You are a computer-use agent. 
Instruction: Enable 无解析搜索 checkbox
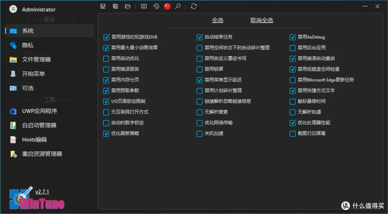199,112
